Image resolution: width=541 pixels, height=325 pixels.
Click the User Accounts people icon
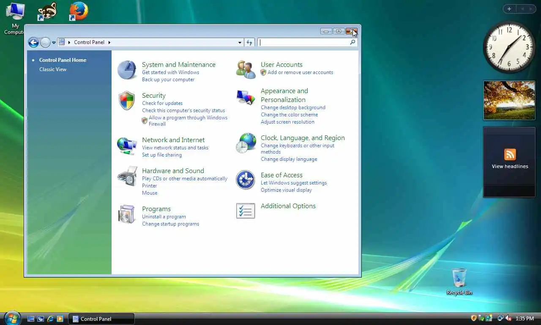(x=246, y=70)
